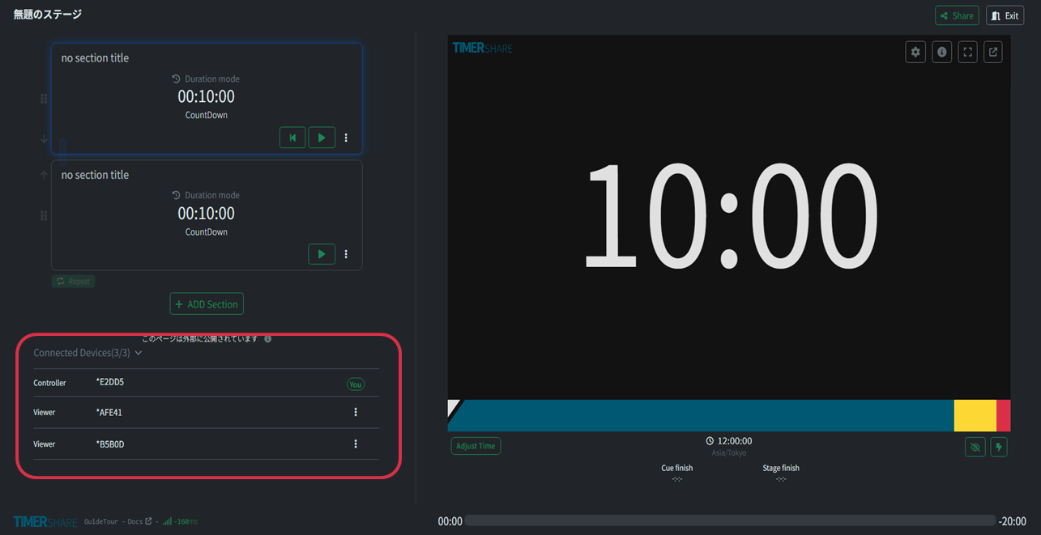
Task: Click the bottom stage progress bar
Action: [729, 521]
